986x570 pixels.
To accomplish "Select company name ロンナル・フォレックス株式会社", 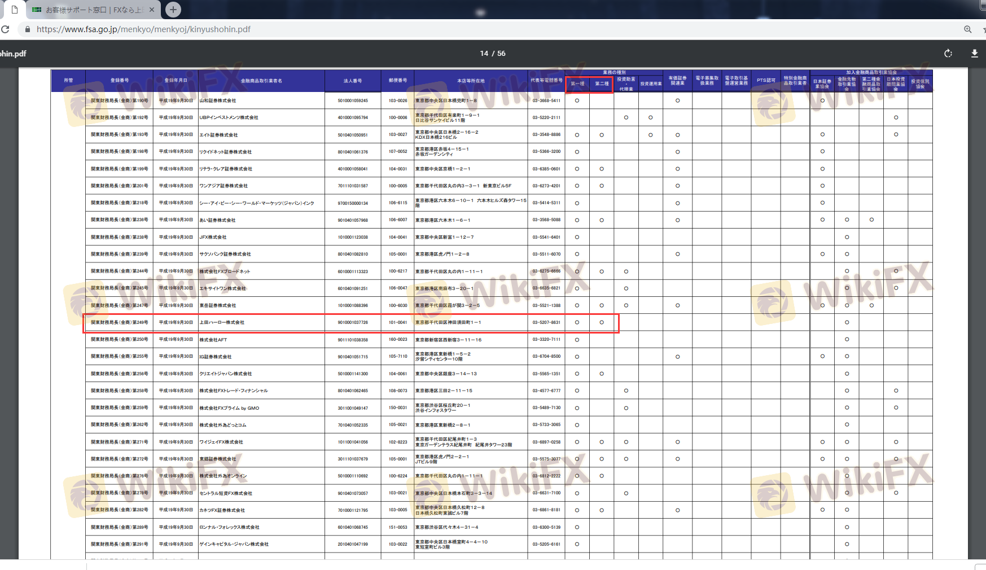I will [x=229, y=527].
